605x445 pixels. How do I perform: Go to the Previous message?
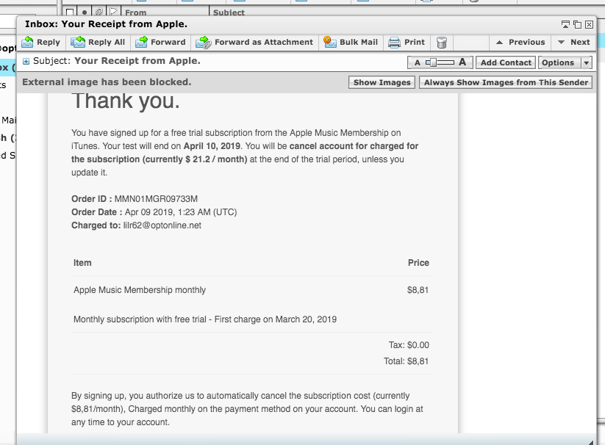pos(520,42)
